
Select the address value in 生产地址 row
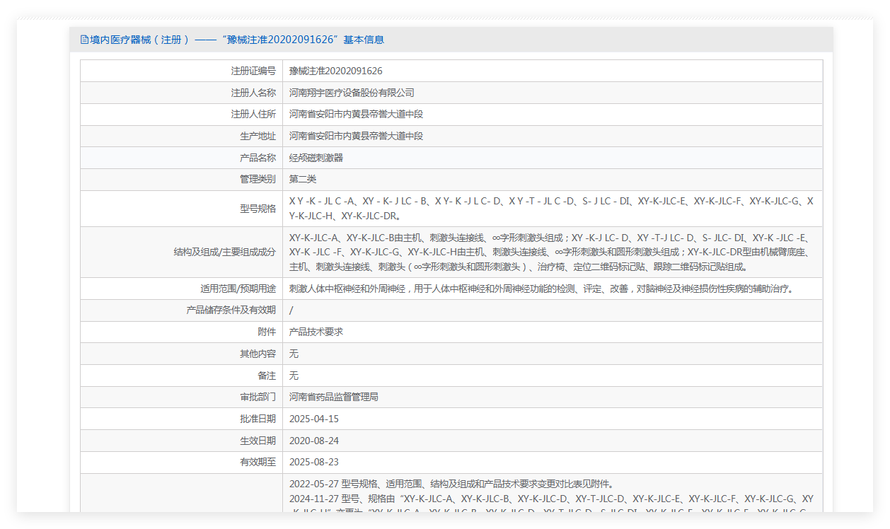click(356, 136)
